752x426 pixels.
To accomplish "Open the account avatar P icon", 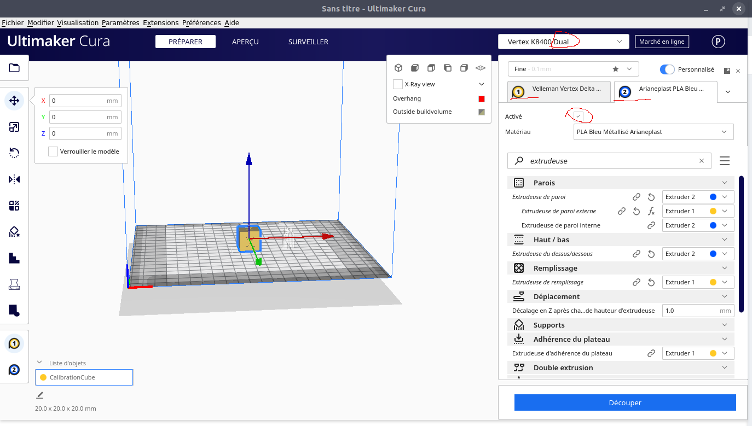I will pyautogui.click(x=718, y=42).
